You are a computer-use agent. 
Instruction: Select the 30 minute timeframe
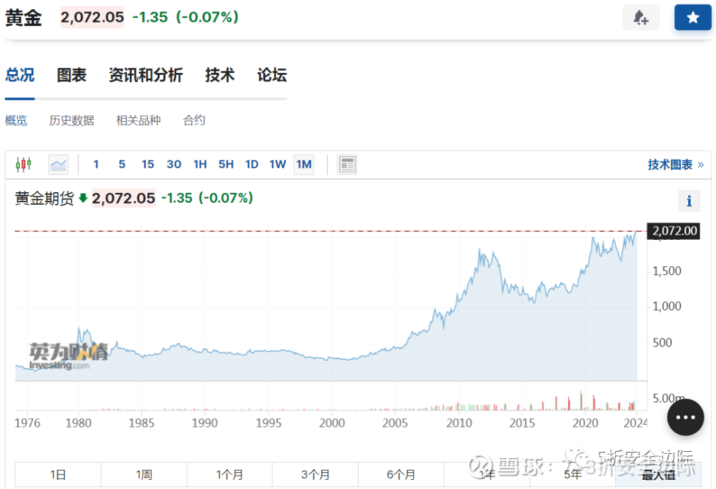click(x=174, y=164)
